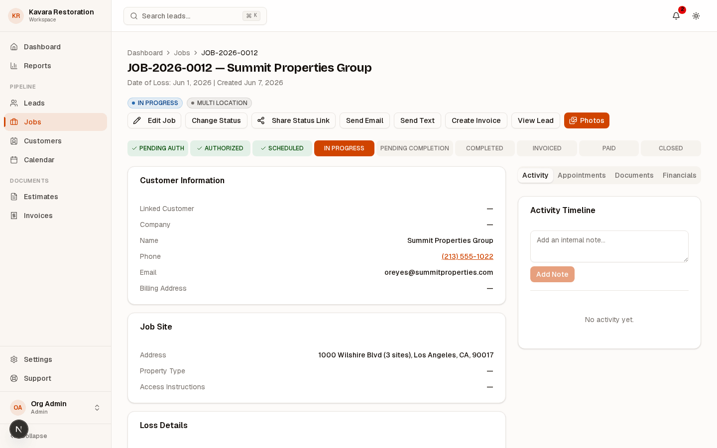Click the OA user avatar

click(18, 408)
